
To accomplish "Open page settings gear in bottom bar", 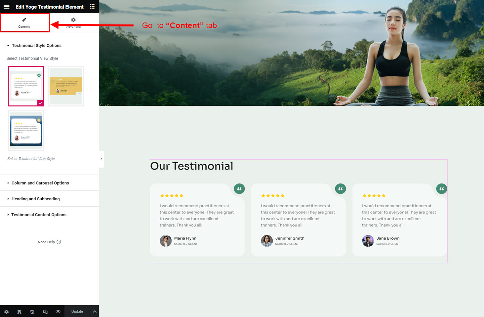I will (6, 312).
